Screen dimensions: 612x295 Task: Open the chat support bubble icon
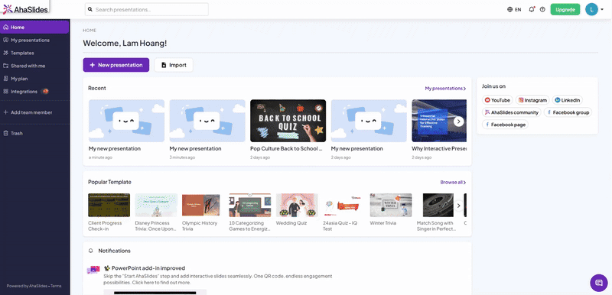coord(599,283)
